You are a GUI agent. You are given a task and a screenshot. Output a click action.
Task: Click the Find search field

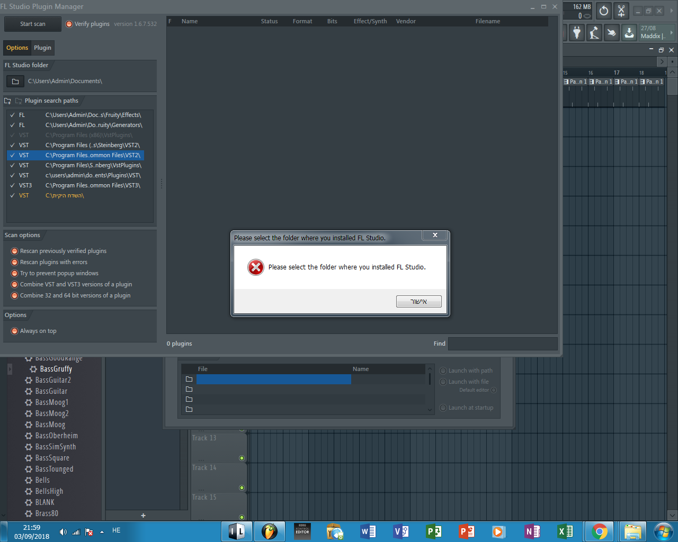point(503,344)
